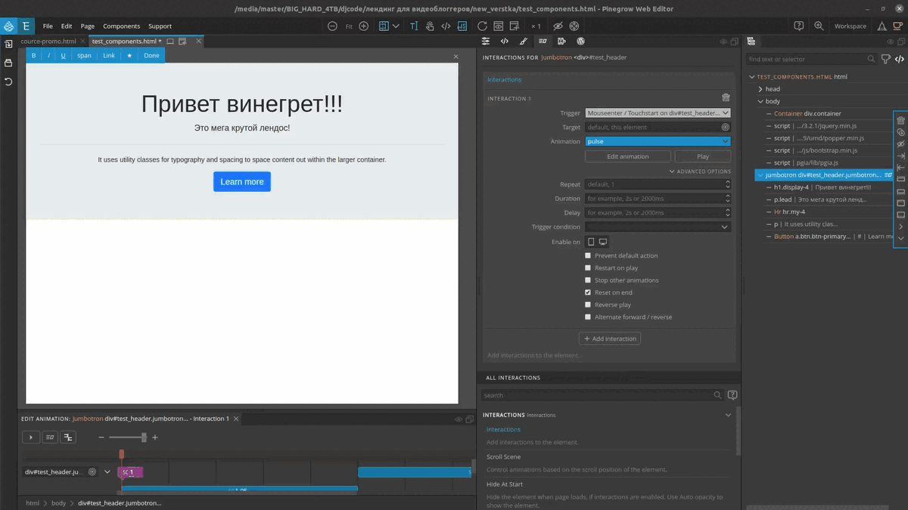Viewport: 908px width, 510px height.
Task: Click the filter funnel icon in tree panel
Action: coord(886,59)
